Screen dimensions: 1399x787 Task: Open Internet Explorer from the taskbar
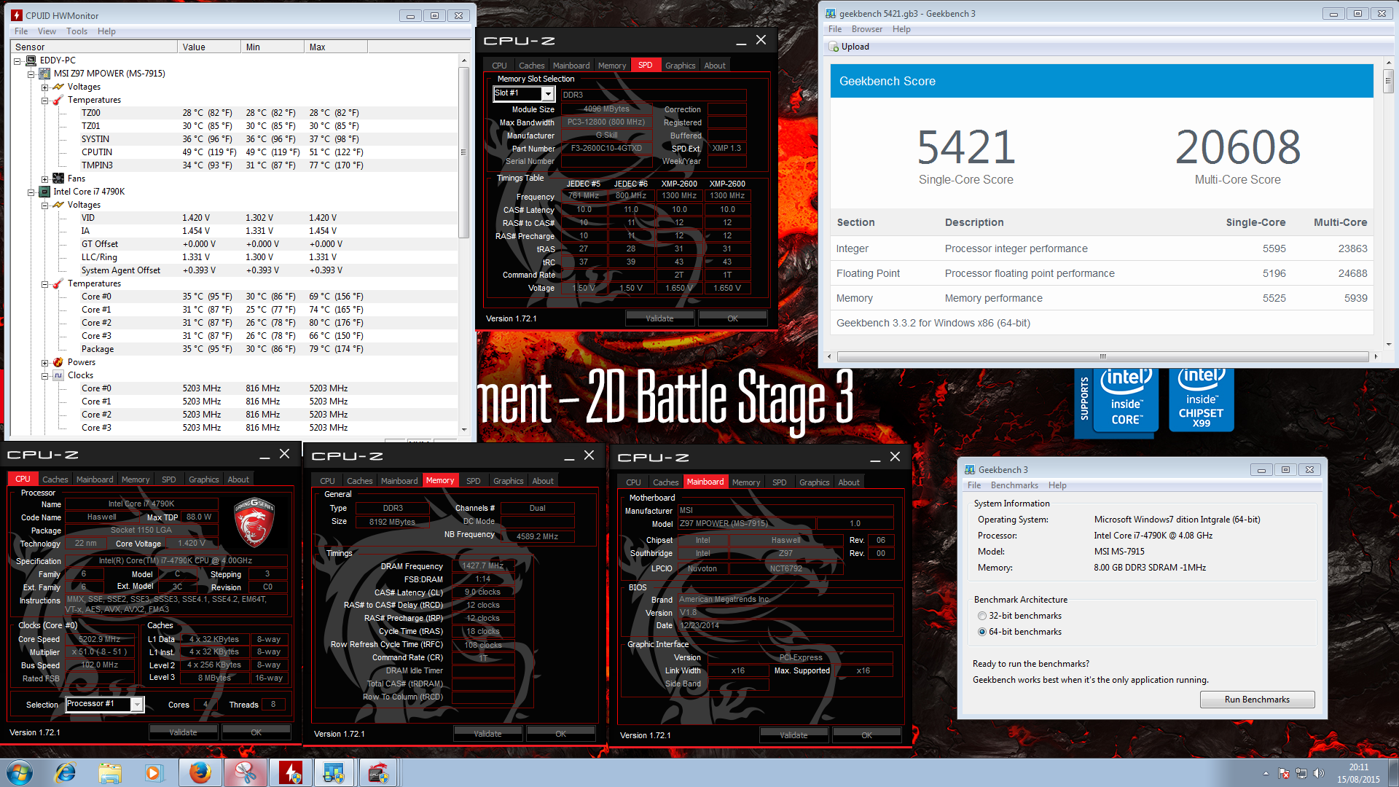pyautogui.click(x=66, y=772)
